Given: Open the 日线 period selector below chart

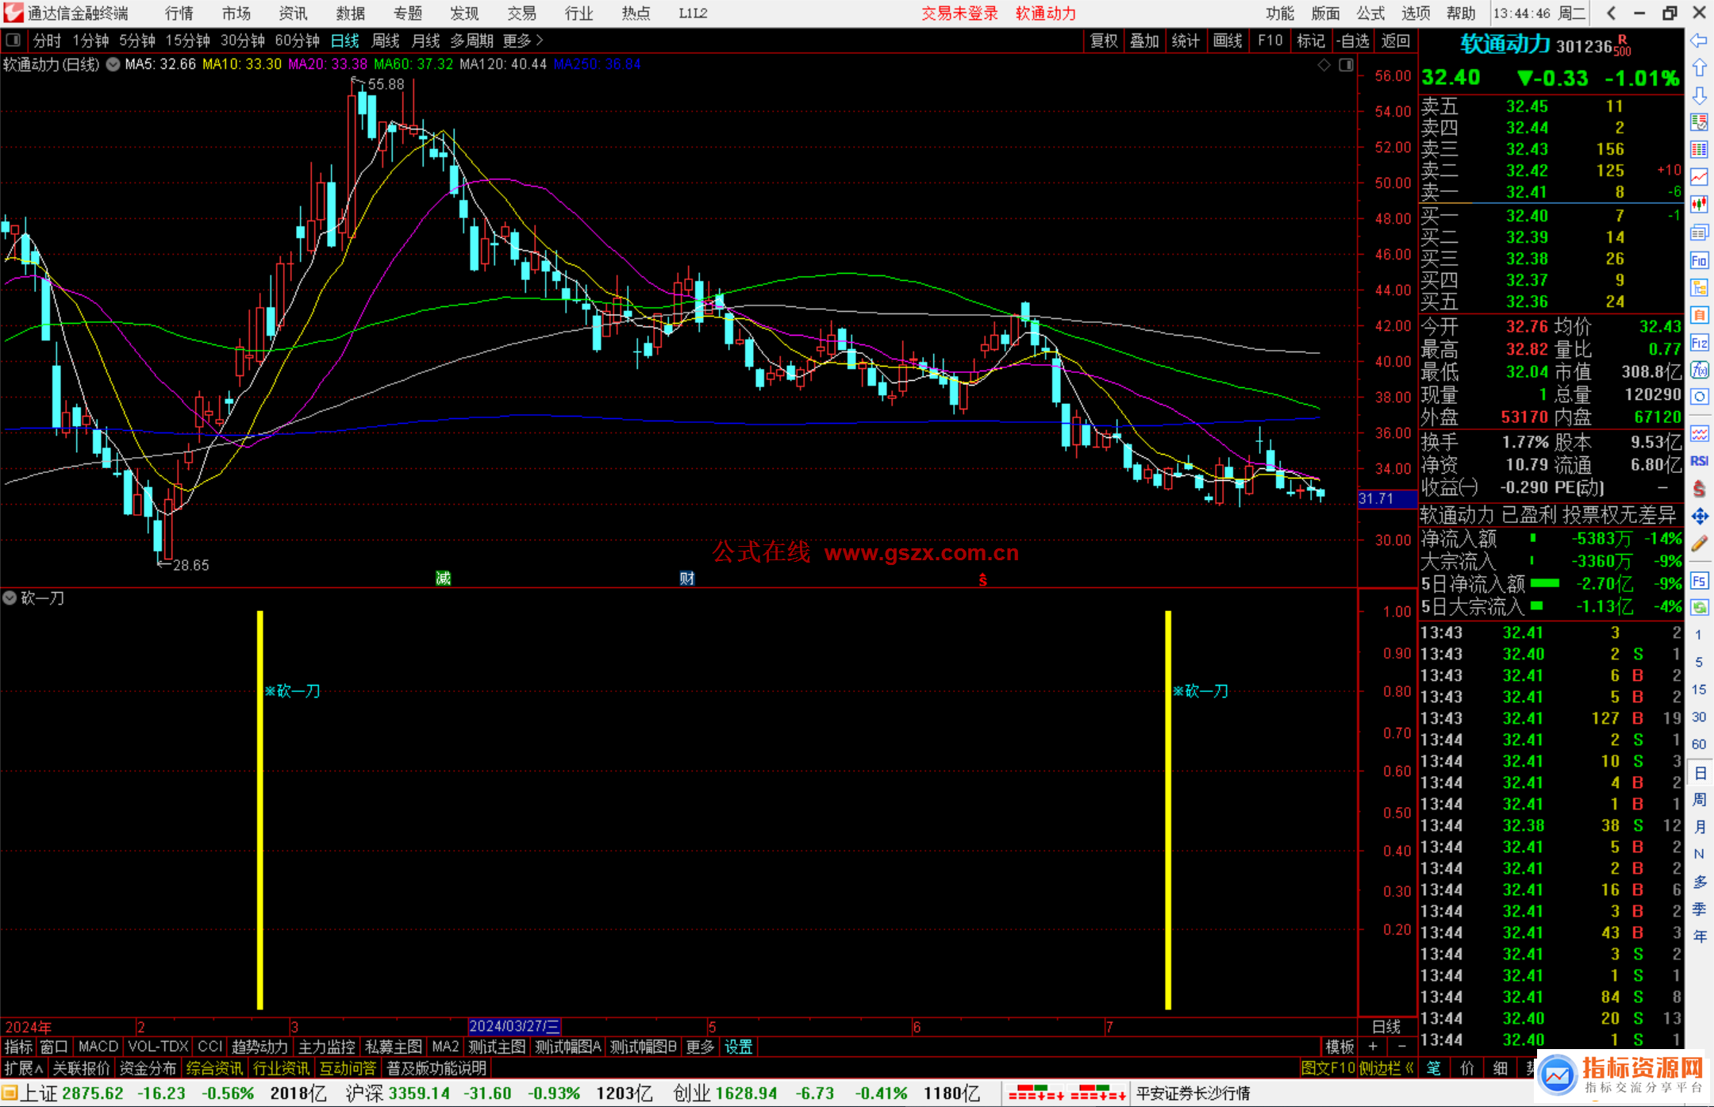Looking at the screenshot, I should coord(1386,1026).
